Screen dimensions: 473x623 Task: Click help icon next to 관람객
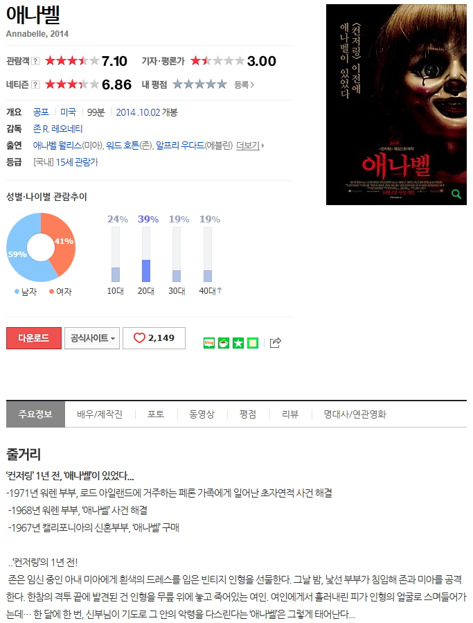pos(35,61)
